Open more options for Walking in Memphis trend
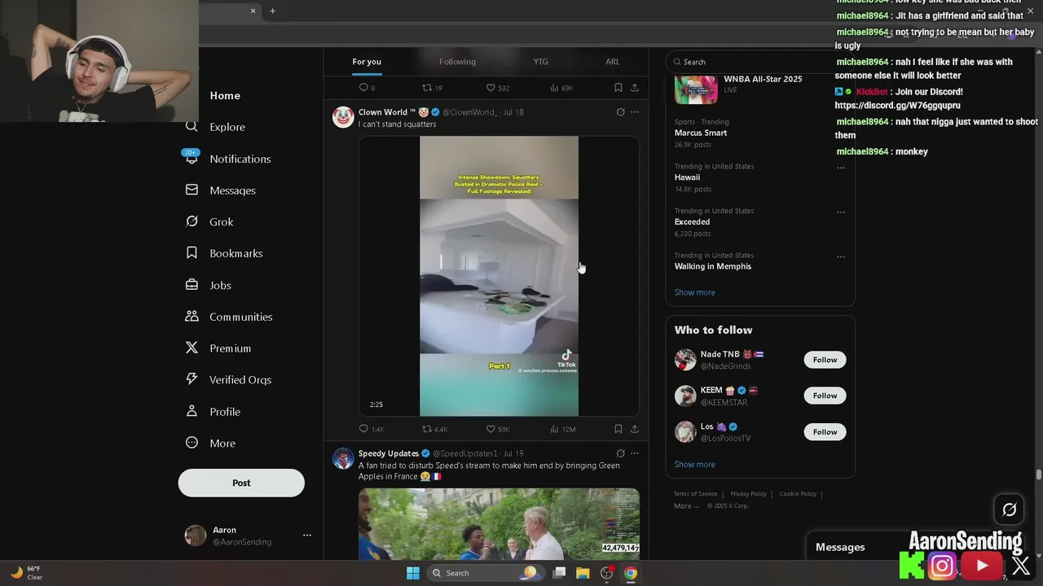 [x=841, y=257]
